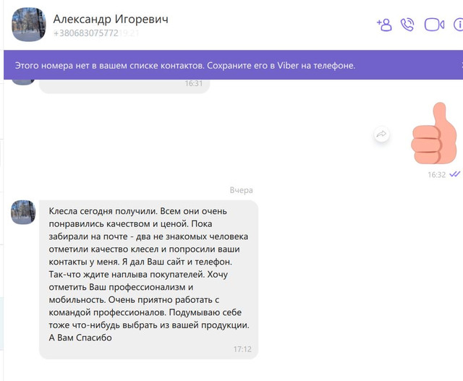
Task: Click the read checkmarks next to 16:32
Action: coord(455,174)
